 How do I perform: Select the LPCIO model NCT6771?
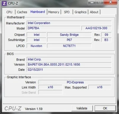pyautogui.click(x=69, y=46)
